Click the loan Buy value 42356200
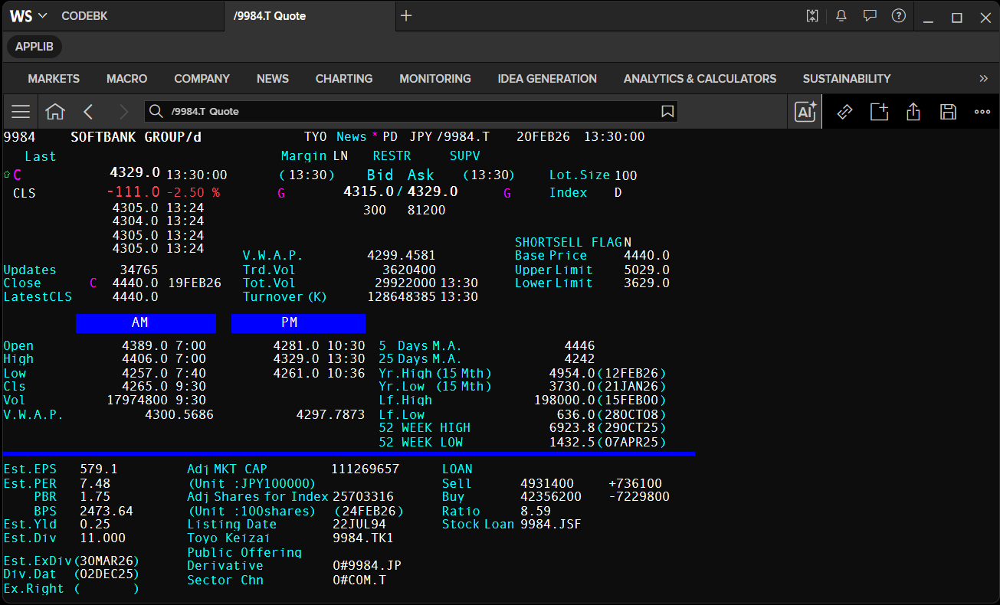The width and height of the screenshot is (1000, 605). click(x=551, y=497)
